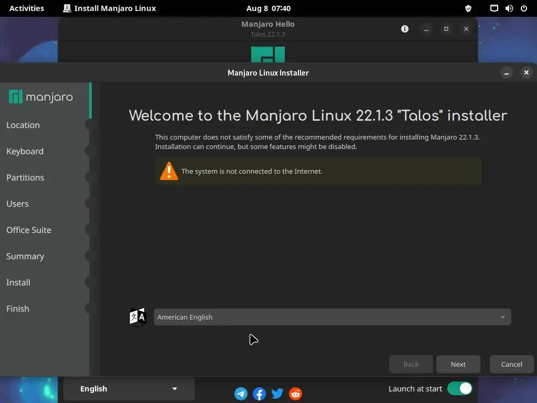The width and height of the screenshot is (537, 403).
Task: Click the shield security icon in the top bar
Action: (468, 8)
